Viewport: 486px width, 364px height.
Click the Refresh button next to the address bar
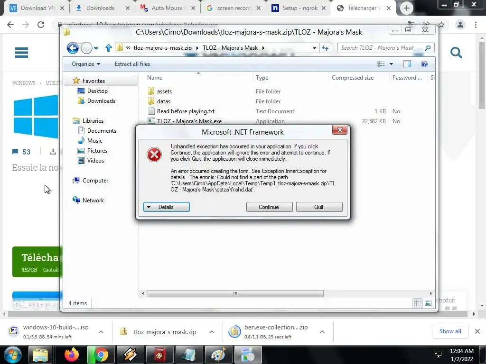(x=325, y=48)
